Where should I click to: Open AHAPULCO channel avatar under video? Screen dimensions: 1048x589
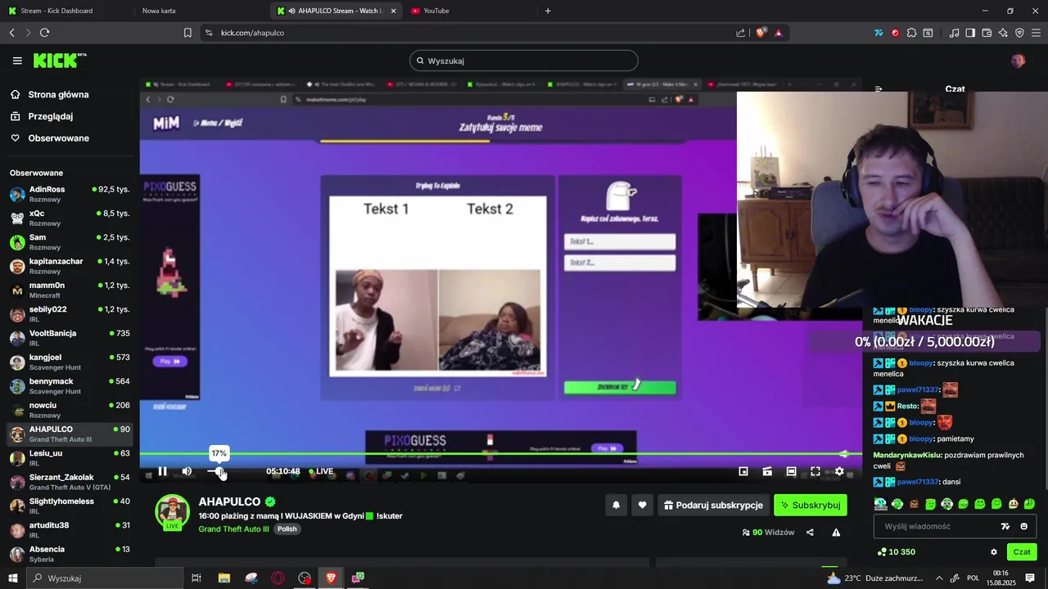(172, 511)
